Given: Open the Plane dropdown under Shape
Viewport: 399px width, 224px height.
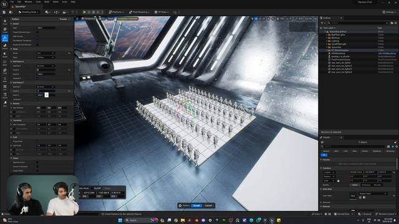Looking at the screenshot, I should point(46,57).
